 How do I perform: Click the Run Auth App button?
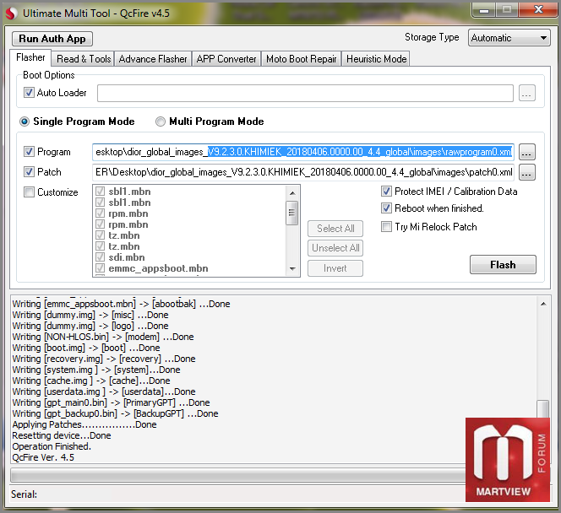click(x=52, y=39)
